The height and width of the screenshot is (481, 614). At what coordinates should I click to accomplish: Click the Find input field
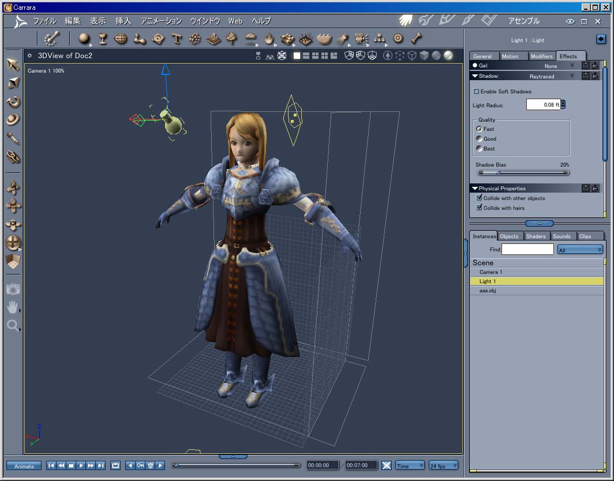[527, 249]
